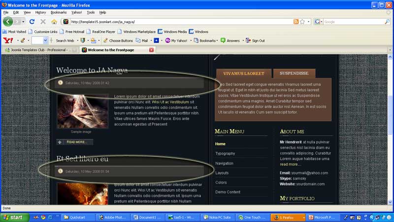This screenshot has height=222, width=394.
Task: Click the Start button
Action: tap(15, 217)
